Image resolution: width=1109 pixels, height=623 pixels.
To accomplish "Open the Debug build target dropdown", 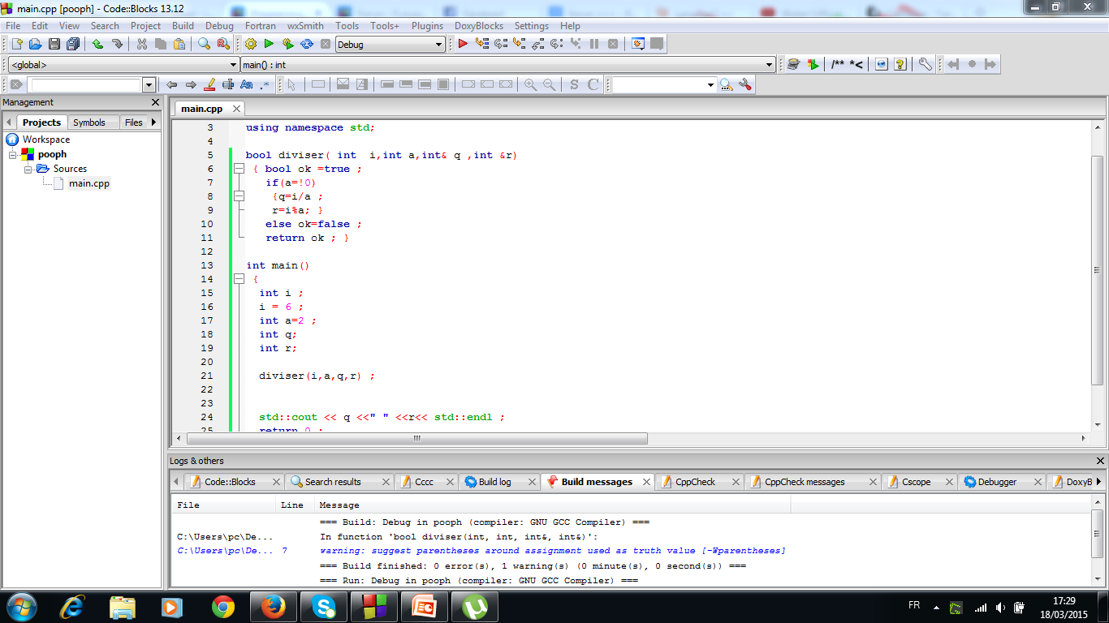I will pyautogui.click(x=438, y=44).
